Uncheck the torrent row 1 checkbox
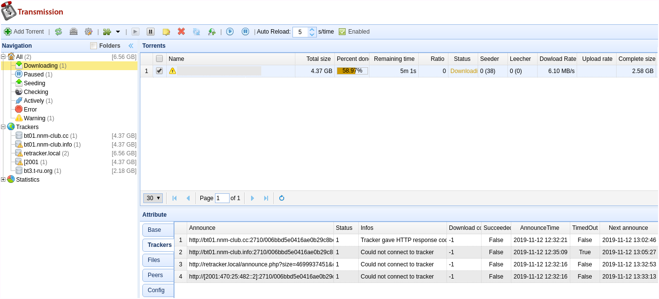This screenshot has height=299, width=659. coord(159,71)
